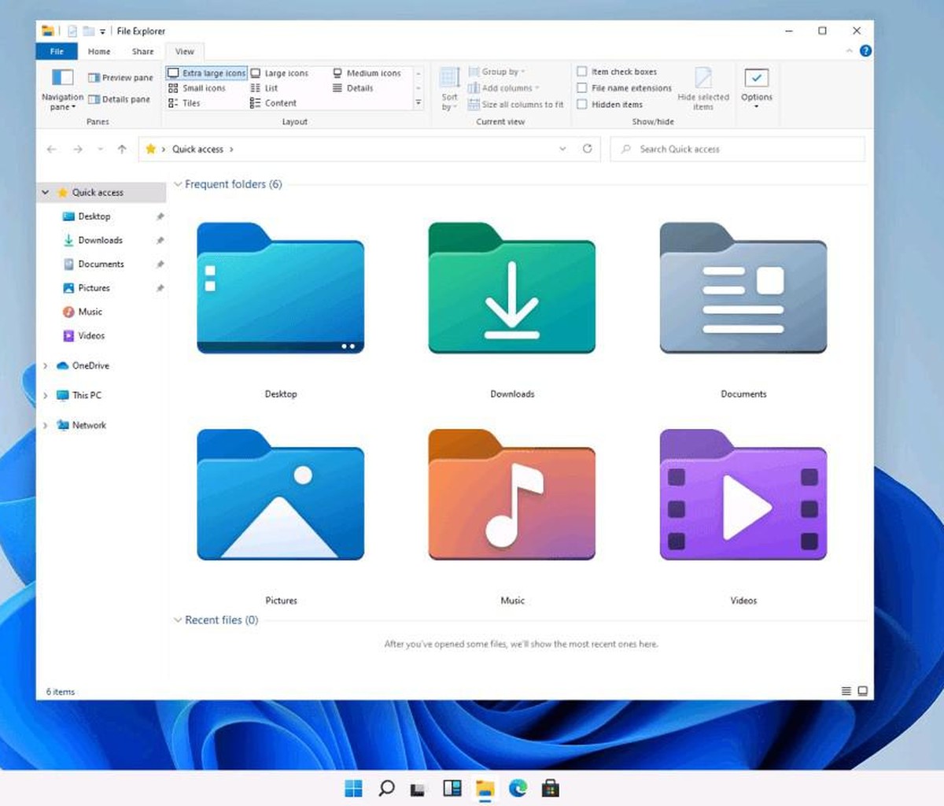The image size is (944, 806).
Task: Open Microsoft Edge from the taskbar
Action: pyautogui.click(x=518, y=788)
